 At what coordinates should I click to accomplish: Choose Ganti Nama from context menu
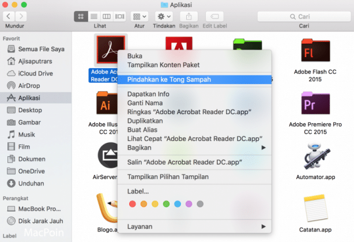coord(195,103)
